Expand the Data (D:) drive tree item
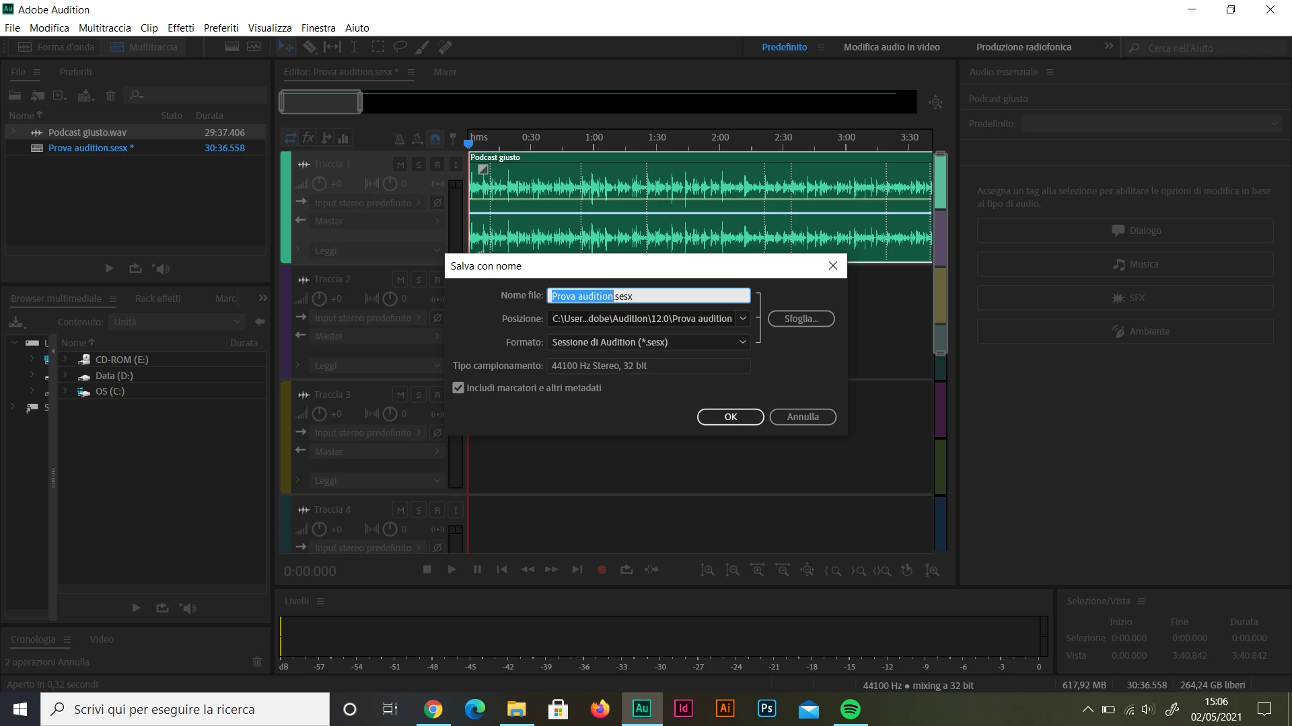Screen dimensions: 1292x726 pyautogui.click(x=65, y=376)
